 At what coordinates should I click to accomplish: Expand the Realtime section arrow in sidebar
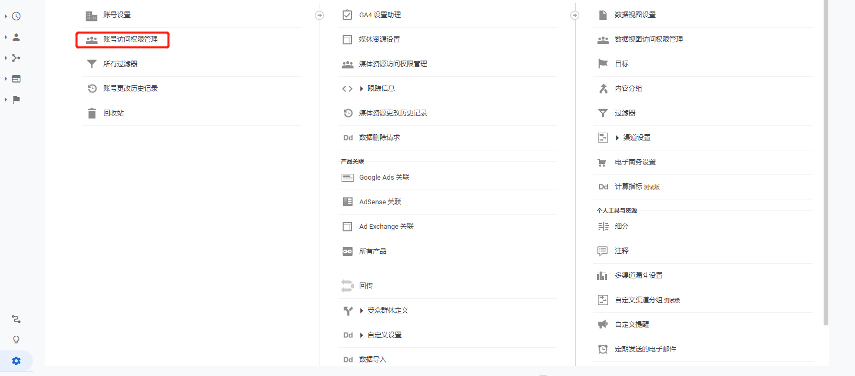pyautogui.click(x=6, y=16)
